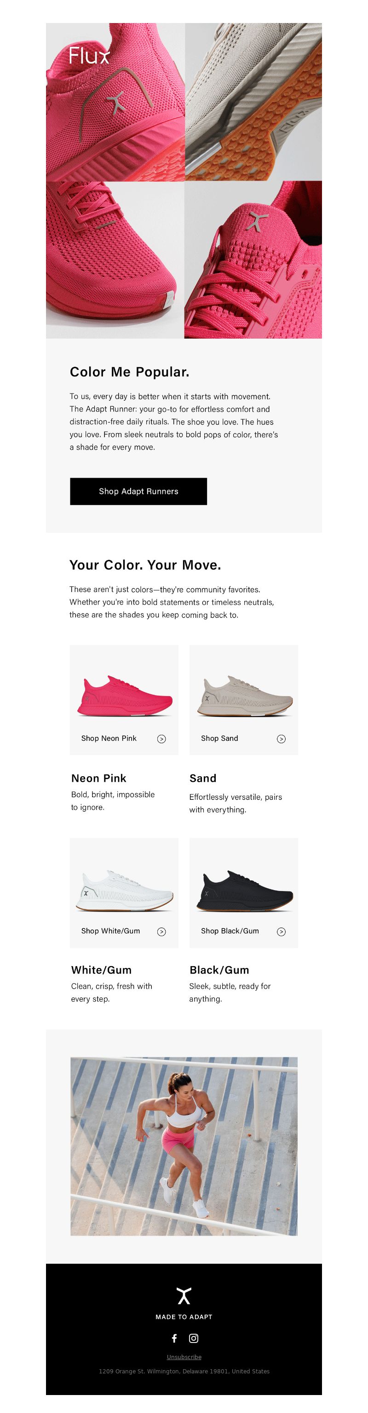
Task: Click the woman running on stairs photo
Action: 184,1146
